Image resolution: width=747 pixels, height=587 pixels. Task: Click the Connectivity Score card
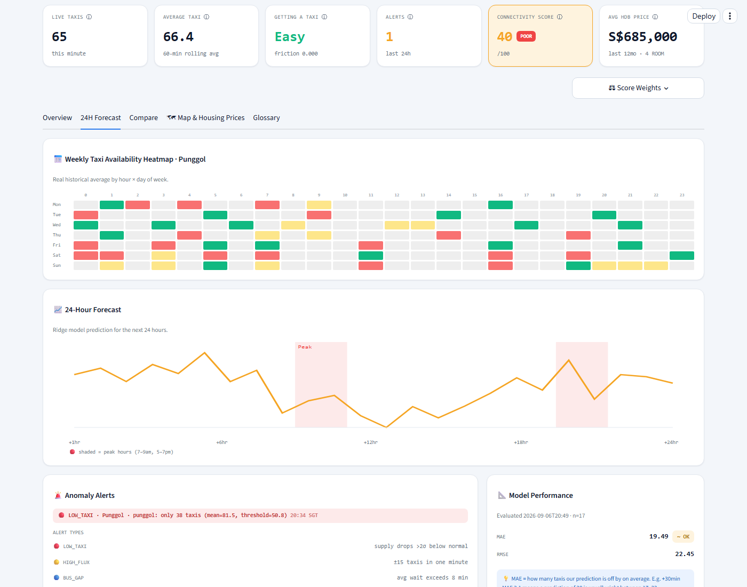click(541, 36)
